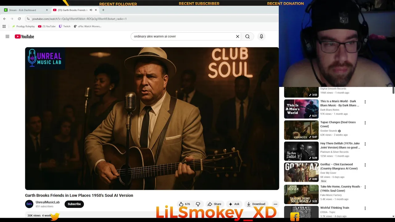This screenshot has height=222, width=395.
Task: Open Hey There Delilah video thumbnail
Action: click(301, 151)
